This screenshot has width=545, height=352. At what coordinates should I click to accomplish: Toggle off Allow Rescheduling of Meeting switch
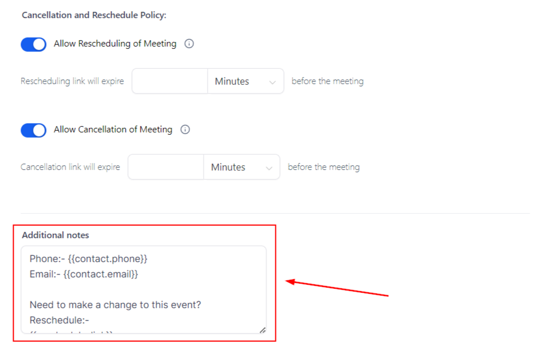coord(34,44)
